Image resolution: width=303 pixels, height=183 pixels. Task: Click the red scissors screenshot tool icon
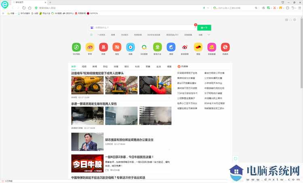tap(274, 8)
